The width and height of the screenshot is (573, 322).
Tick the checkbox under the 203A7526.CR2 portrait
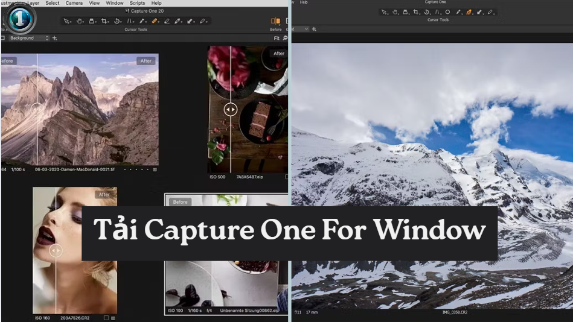(106, 318)
